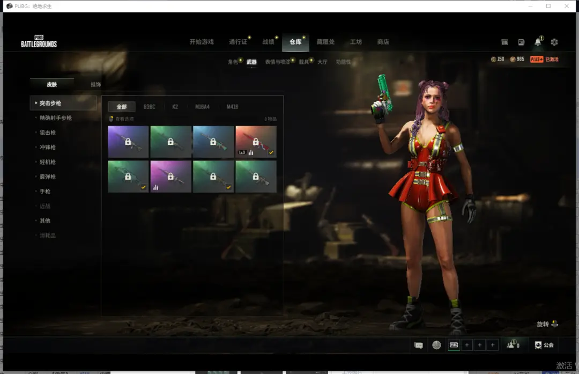The height and width of the screenshot is (374, 579).
Task: Select first green rifle skin in second row
Action: (128, 177)
